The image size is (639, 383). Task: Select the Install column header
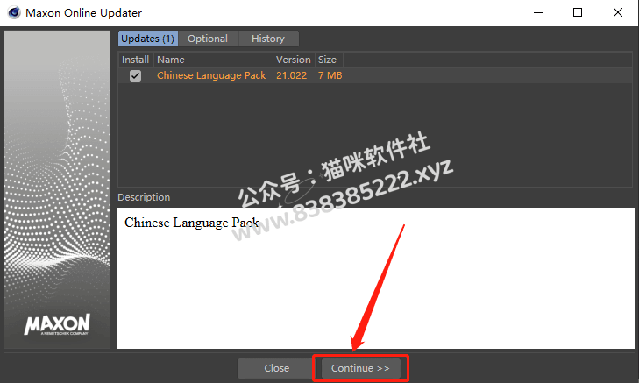[x=136, y=60]
